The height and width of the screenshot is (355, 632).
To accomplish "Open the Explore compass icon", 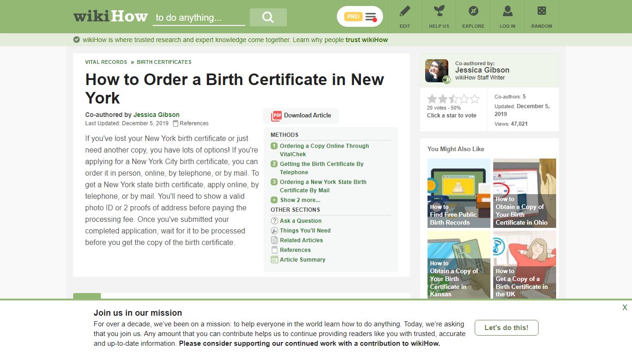I will (x=473, y=11).
